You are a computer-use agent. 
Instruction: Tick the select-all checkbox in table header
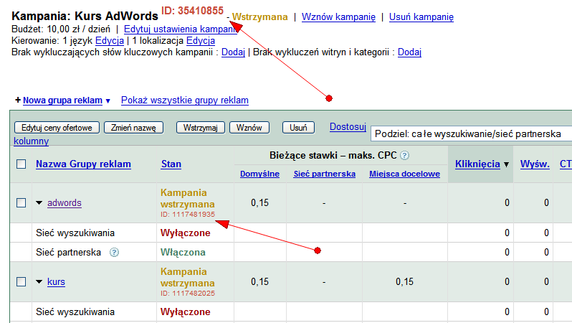click(x=22, y=164)
